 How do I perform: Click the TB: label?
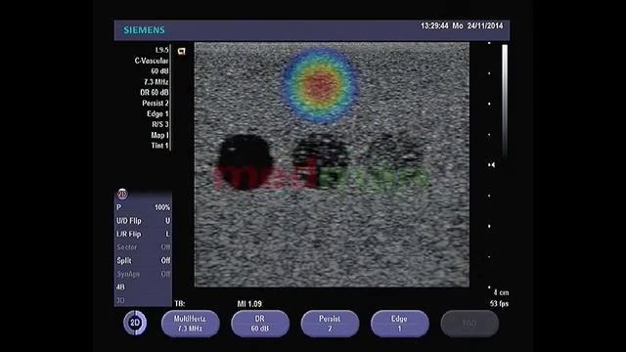[x=180, y=304]
